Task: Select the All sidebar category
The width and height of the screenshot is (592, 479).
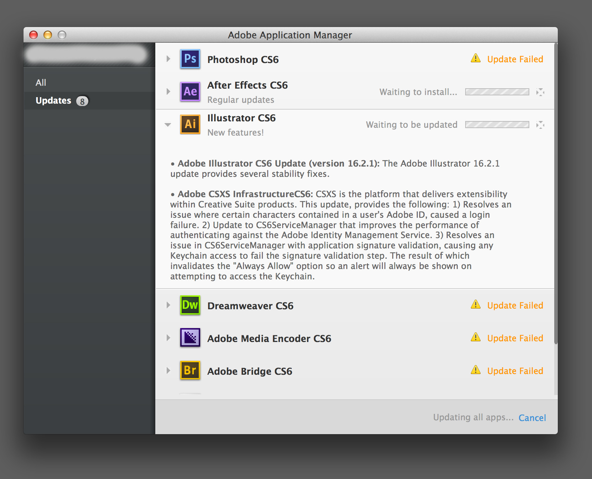Action: pyautogui.click(x=89, y=83)
